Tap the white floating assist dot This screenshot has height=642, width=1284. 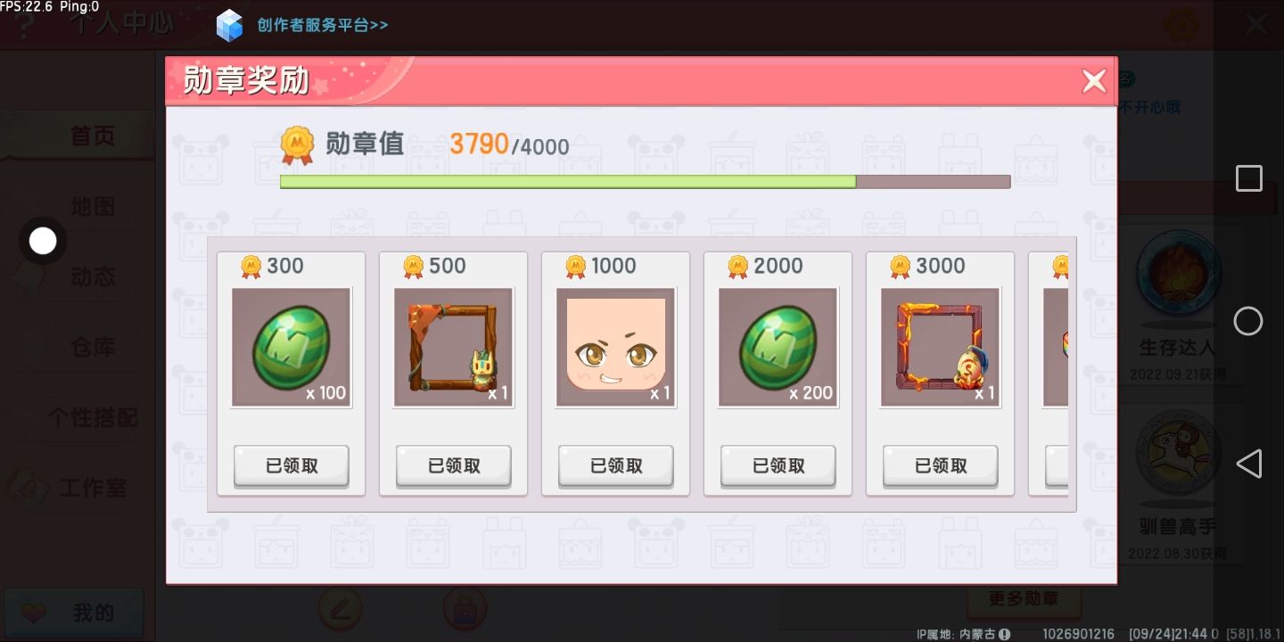(x=43, y=241)
